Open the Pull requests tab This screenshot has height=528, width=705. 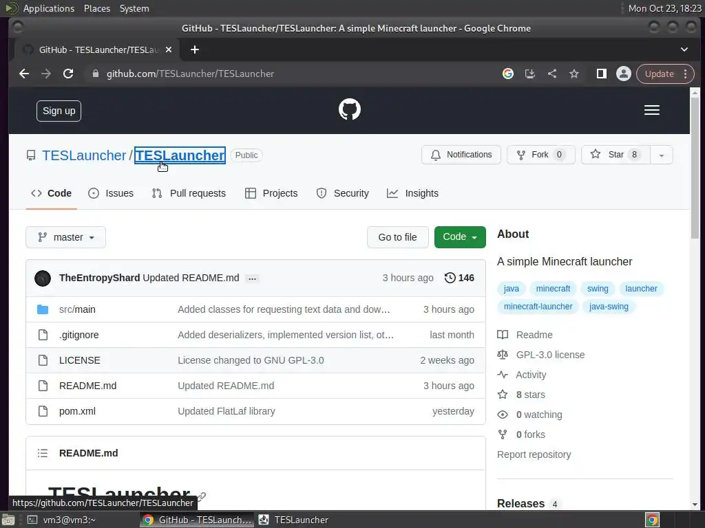point(189,193)
